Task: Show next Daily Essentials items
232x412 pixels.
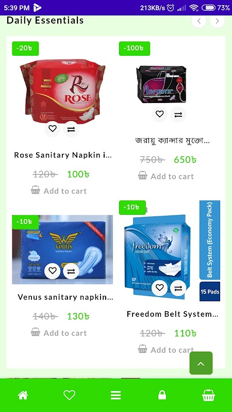Action: [218, 21]
